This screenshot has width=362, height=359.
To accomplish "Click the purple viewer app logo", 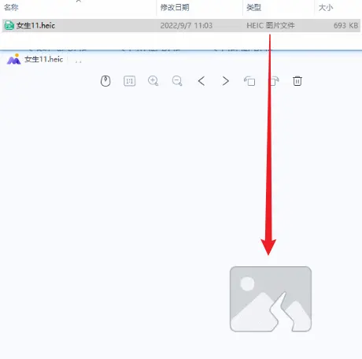I will (13, 59).
